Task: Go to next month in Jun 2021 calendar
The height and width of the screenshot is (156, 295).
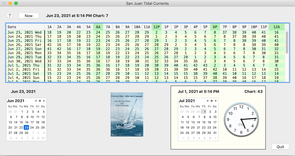Action: point(44,101)
